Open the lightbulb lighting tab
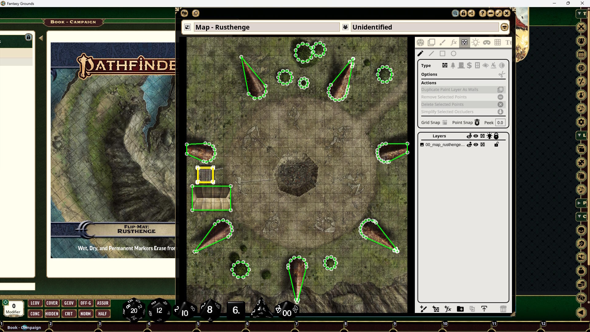 (x=476, y=42)
